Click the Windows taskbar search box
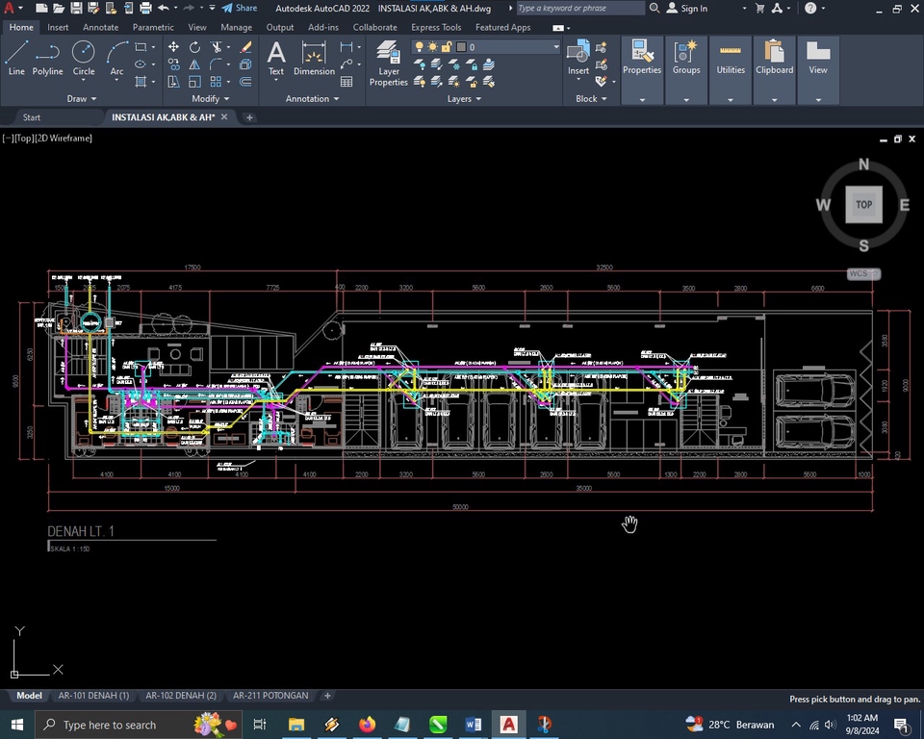 point(138,725)
